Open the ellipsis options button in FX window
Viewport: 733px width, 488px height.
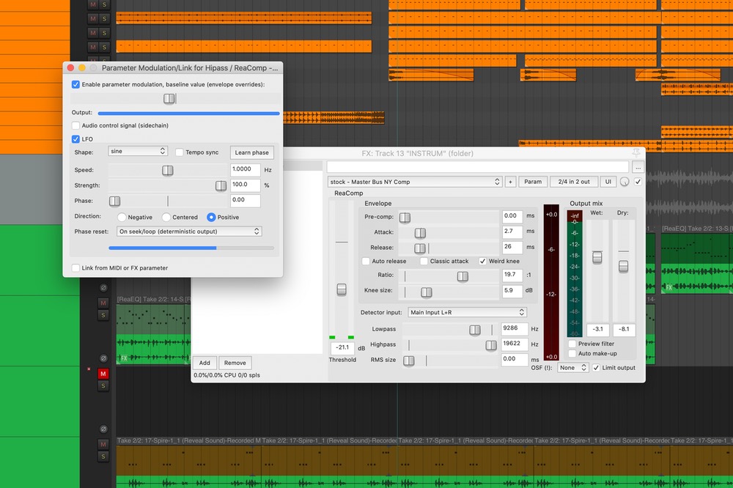(x=638, y=168)
